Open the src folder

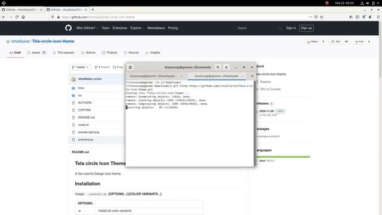(x=80, y=96)
